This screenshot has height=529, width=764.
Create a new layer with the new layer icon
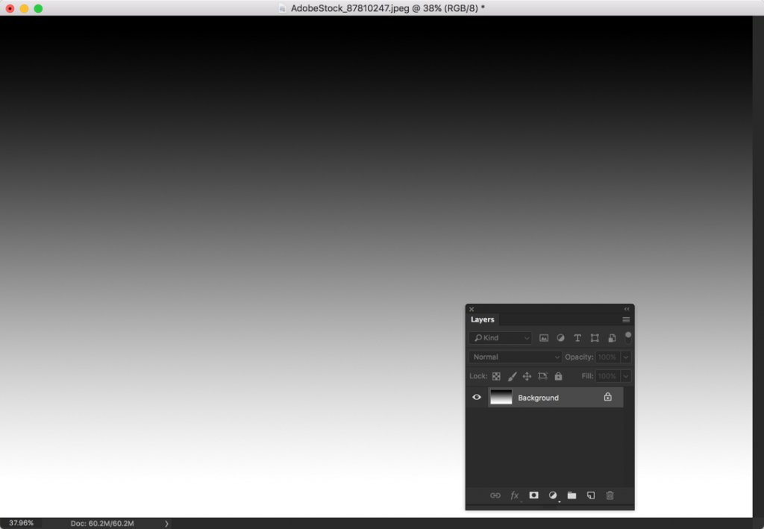(x=591, y=495)
